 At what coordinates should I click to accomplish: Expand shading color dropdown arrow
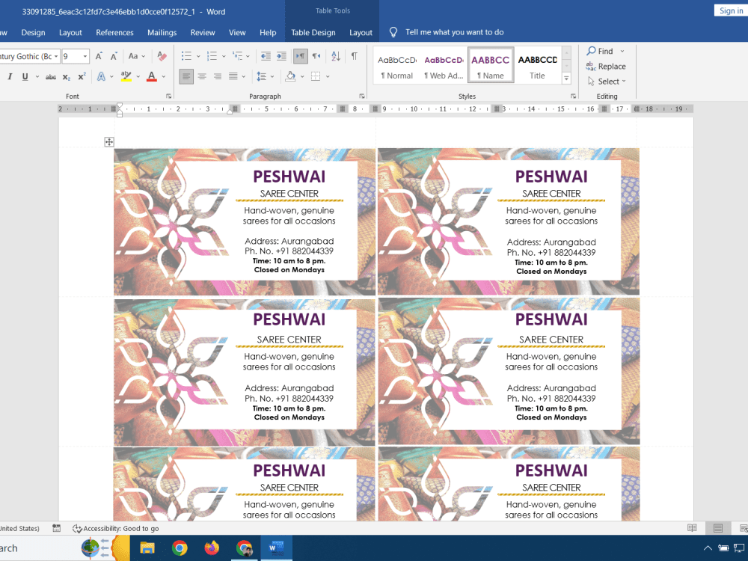tap(302, 76)
